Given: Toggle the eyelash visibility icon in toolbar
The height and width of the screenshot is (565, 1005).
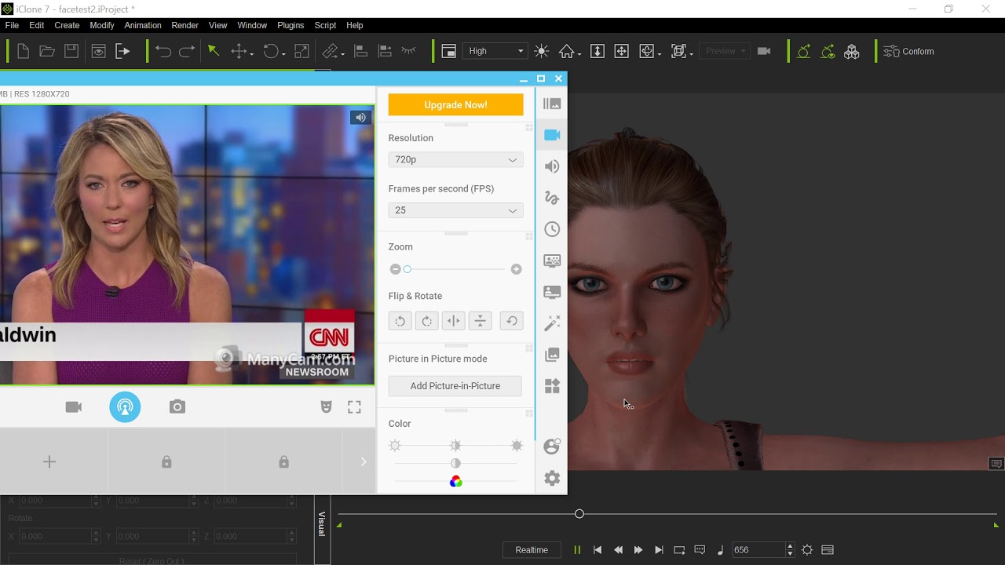Looking at the screenshot, I should [408, 51].
